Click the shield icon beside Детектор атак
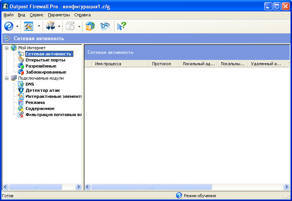This screenshot has width=292, height=201. (21, 90)
